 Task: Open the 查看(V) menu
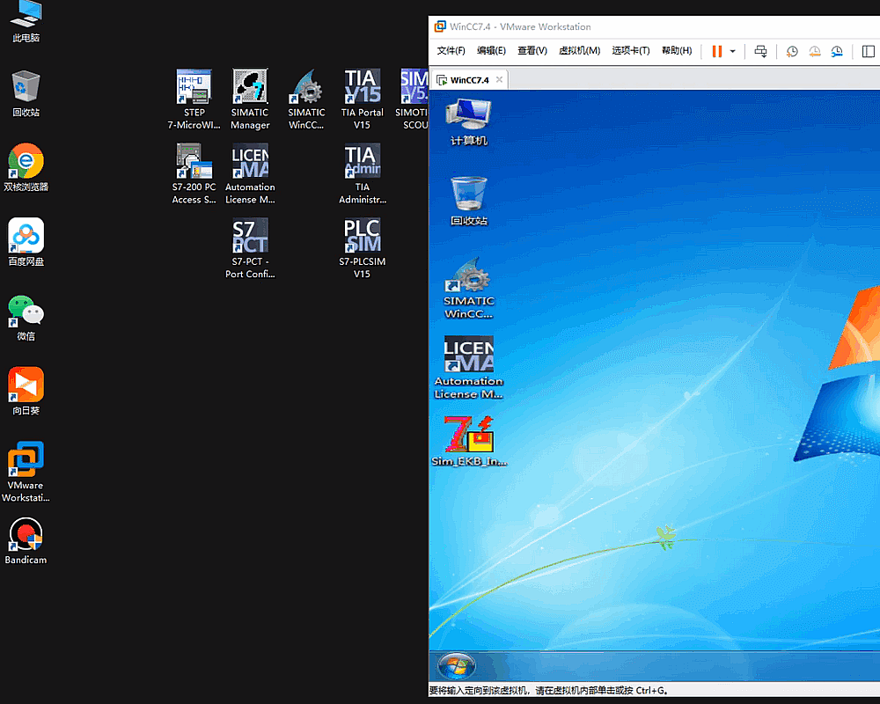[532, 50]
